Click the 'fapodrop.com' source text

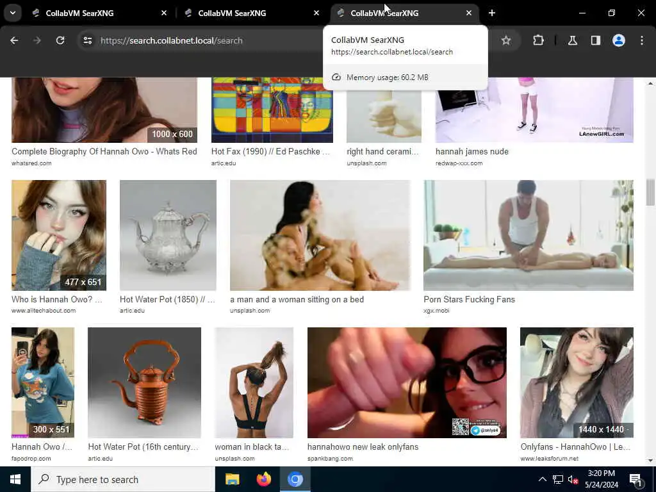[x=31, y=459]
